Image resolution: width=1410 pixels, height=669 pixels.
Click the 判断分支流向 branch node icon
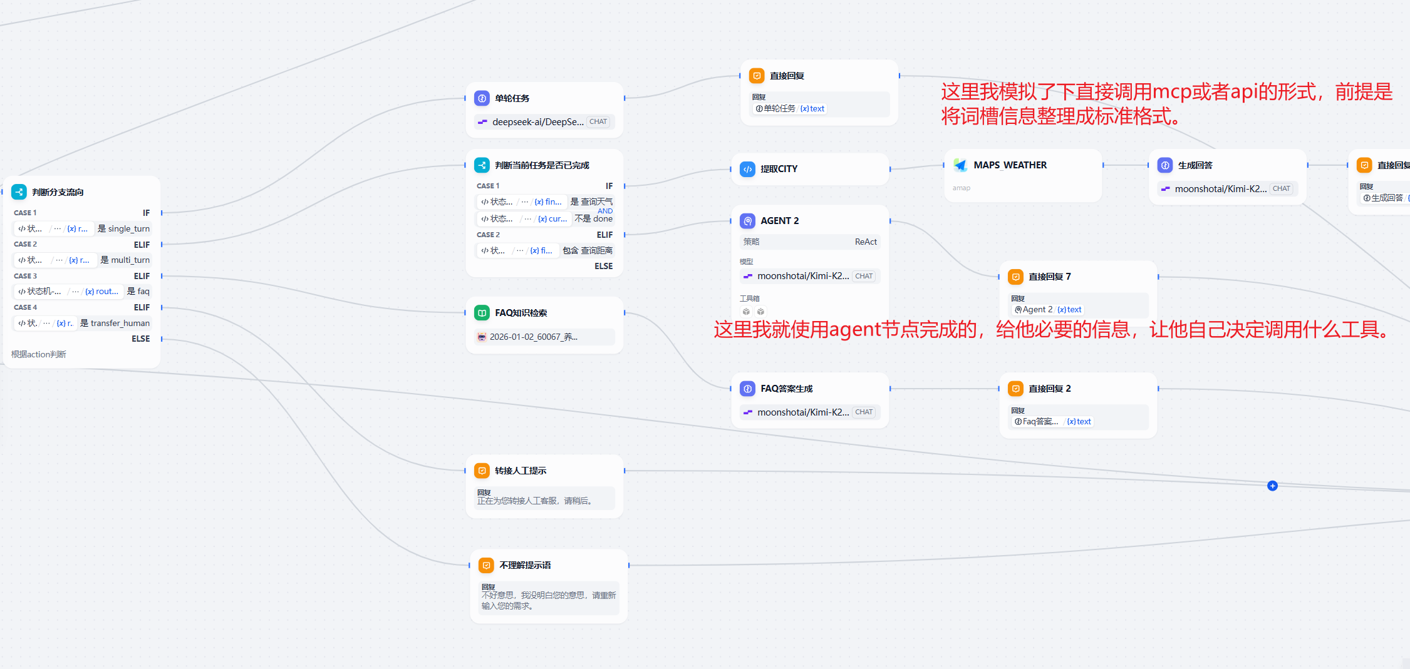[x=19, y=192]
